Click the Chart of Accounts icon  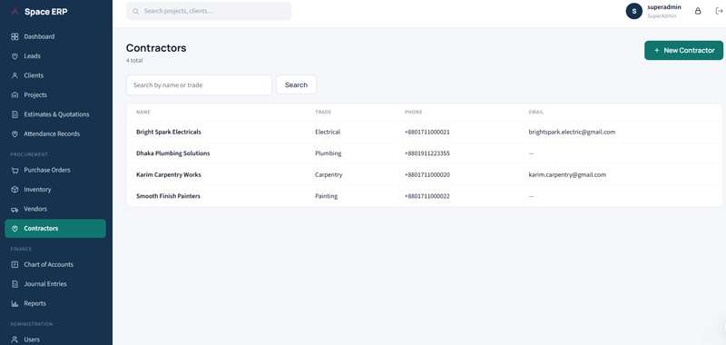(15, 264)
